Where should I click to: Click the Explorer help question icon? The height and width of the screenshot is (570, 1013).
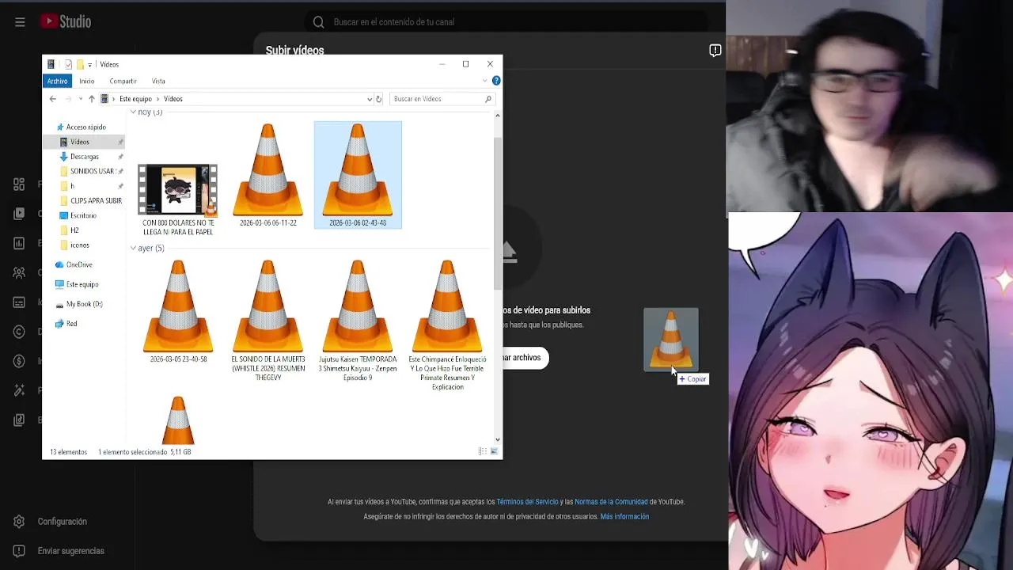496,81
